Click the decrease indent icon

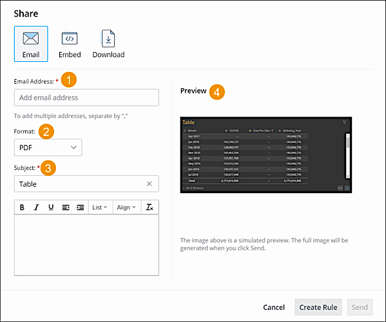66,207
